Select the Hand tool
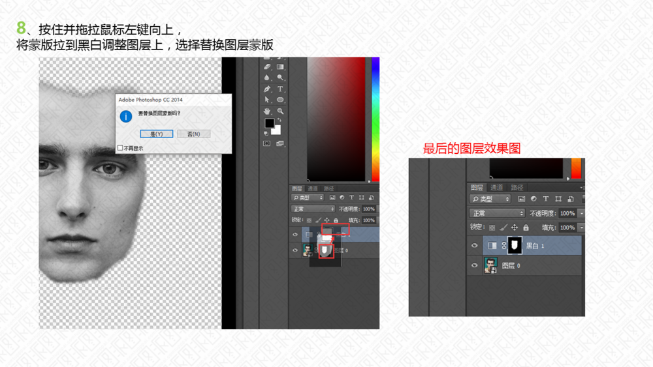The height and width of the screenshot is (367, 653). [x=267, y=111]
